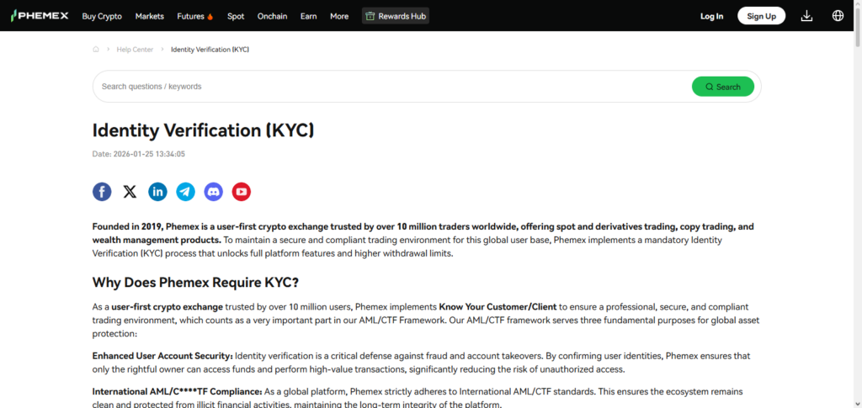The width and height of the screenshot is (862, 408).
Task: Click the article date 2026-01-25 13:34:05
Action: pos(149,154)
